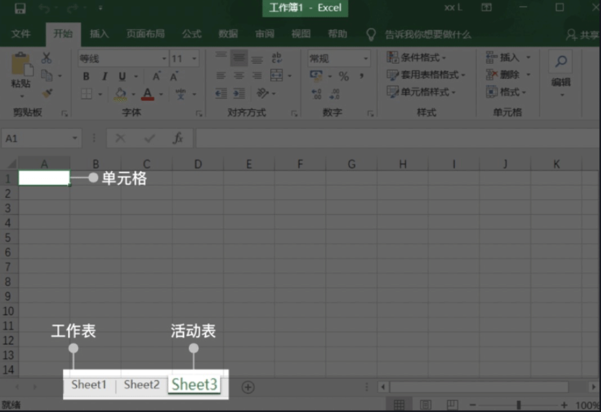Open the Fill Color dropdown arrow
Screen dimensions: 601x412
133,93
